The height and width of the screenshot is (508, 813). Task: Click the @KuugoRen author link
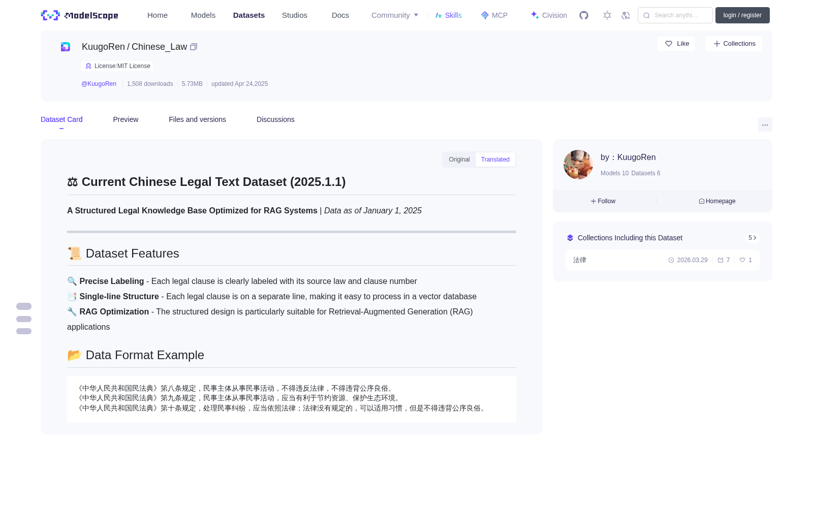(99, 84)
